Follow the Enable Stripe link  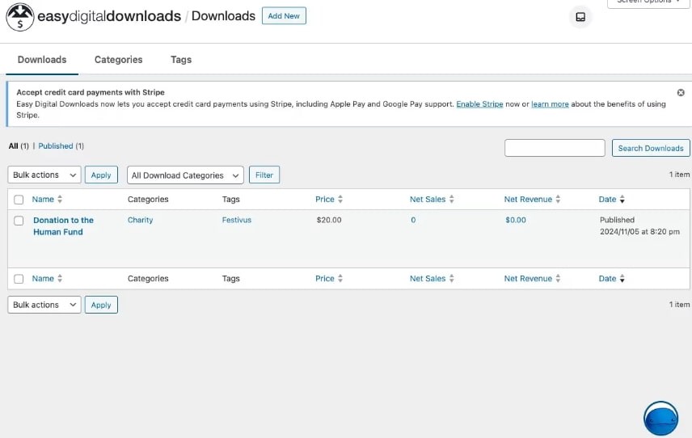coord(479,104)
